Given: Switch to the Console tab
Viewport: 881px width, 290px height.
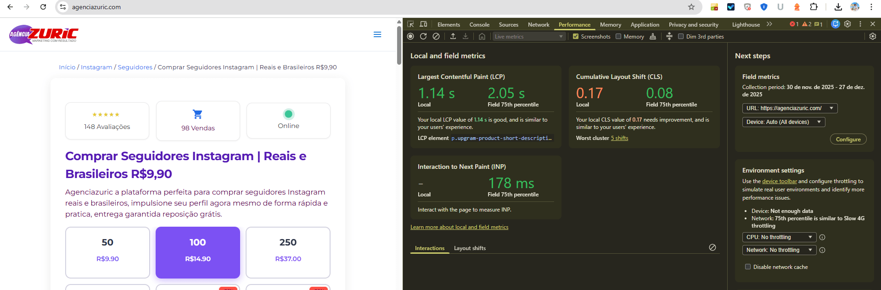Looking at the screenshot, I should 479,24.
